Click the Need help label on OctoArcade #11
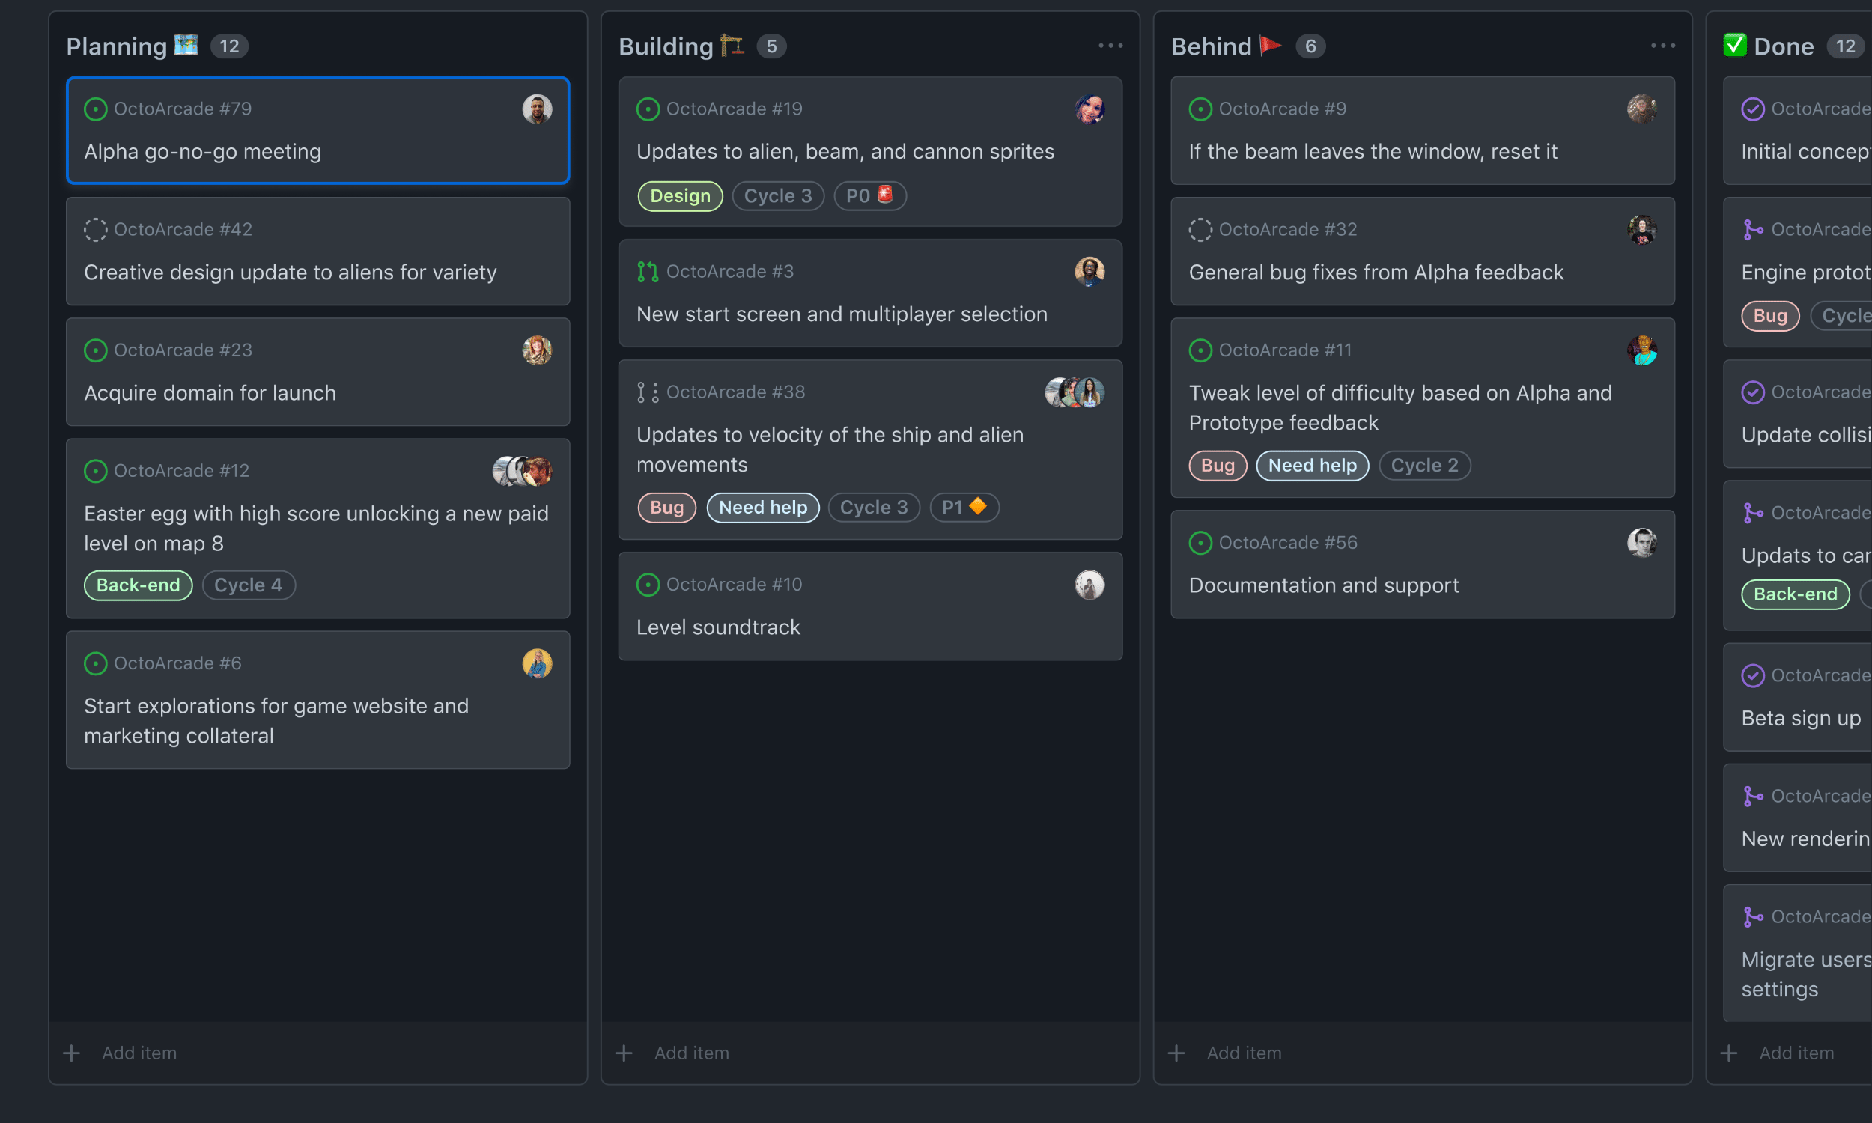 click(1312, 465)
